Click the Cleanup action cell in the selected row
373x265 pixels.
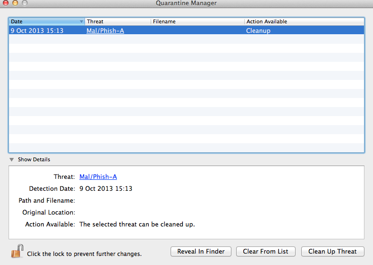tap(258, 31)
